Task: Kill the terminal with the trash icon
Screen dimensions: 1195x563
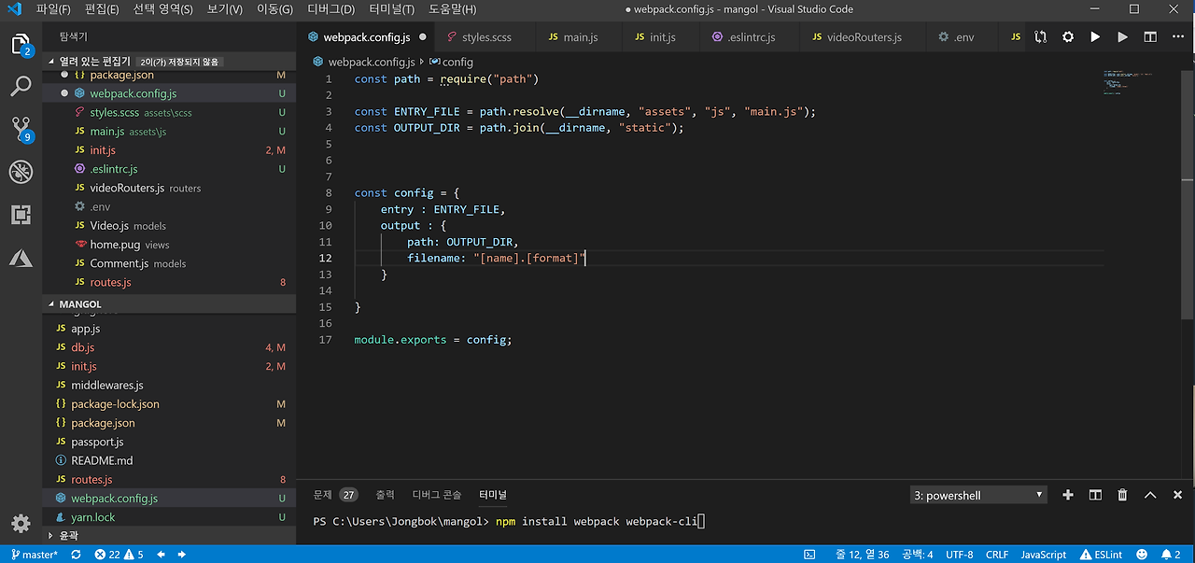Action: [x=1123, y=495]
